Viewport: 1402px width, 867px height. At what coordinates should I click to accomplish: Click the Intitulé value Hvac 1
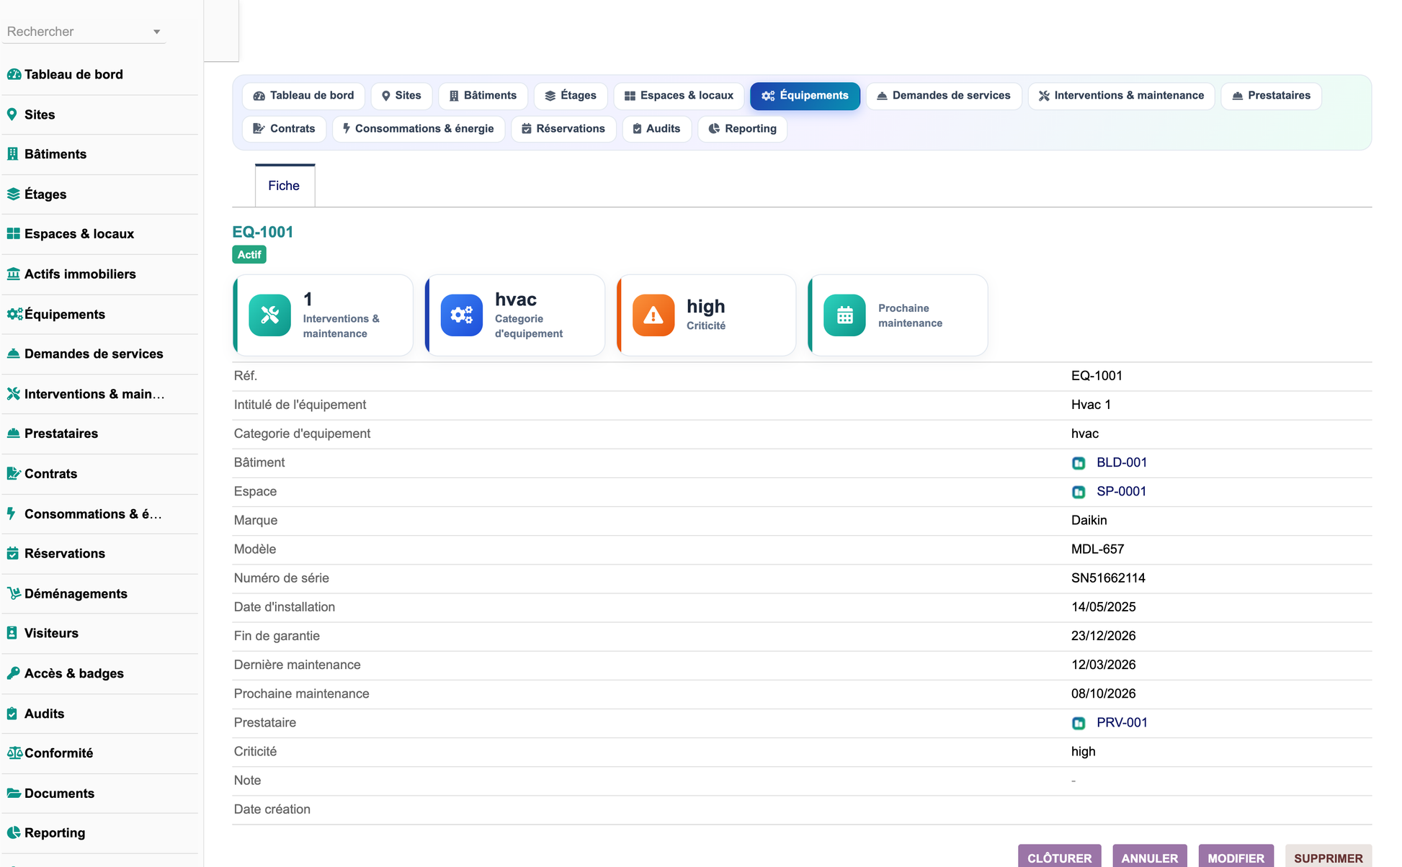pos(1091,405)
